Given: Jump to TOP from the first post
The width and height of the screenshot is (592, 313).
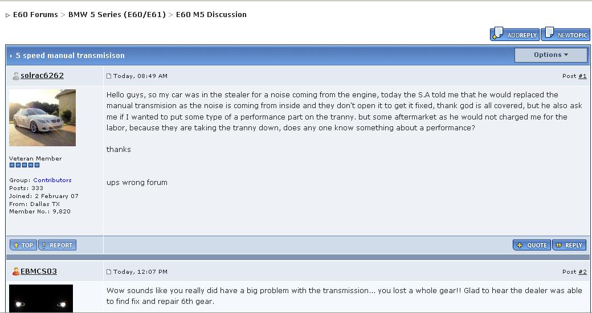Looking at the screenshot, I should click(23, 245).
